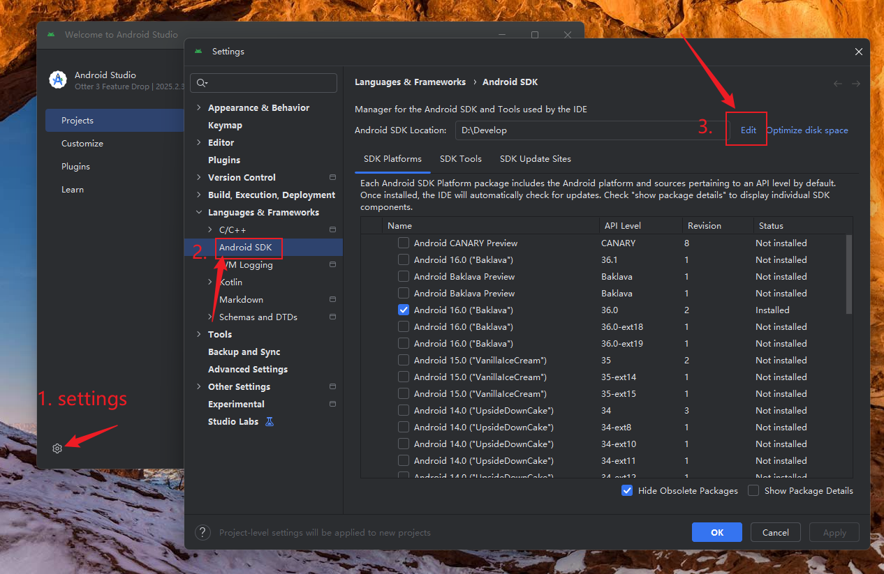
Task: Expand Build, Execution, Deployment node
Action: [199, 195]
